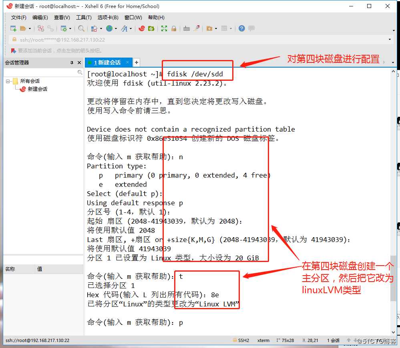Switch to the 新建会话 terminal tab
400x348 pixels.
[x=108, y=63]
